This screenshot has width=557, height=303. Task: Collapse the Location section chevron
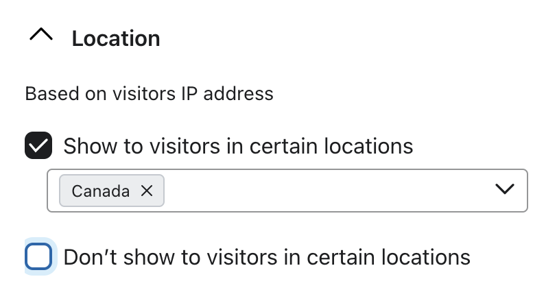41,37
